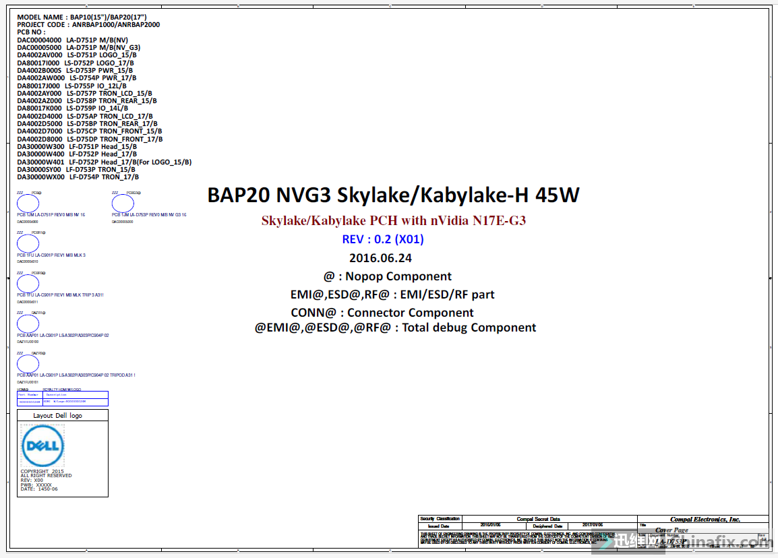Click row "DA30000SY00 LF-D753P TRON_15/B"
This screenshot has width=778, height=558.
coord(76,170)
